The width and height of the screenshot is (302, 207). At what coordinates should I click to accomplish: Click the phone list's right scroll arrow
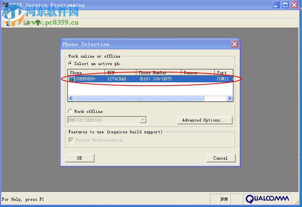coord(229,98)
